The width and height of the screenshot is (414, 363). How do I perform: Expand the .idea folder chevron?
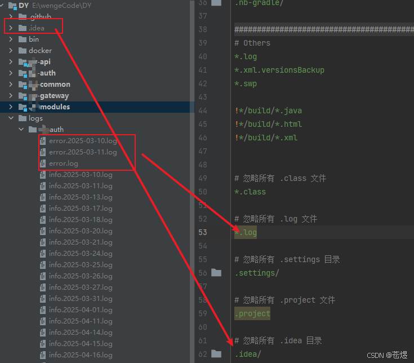(11, 28)
